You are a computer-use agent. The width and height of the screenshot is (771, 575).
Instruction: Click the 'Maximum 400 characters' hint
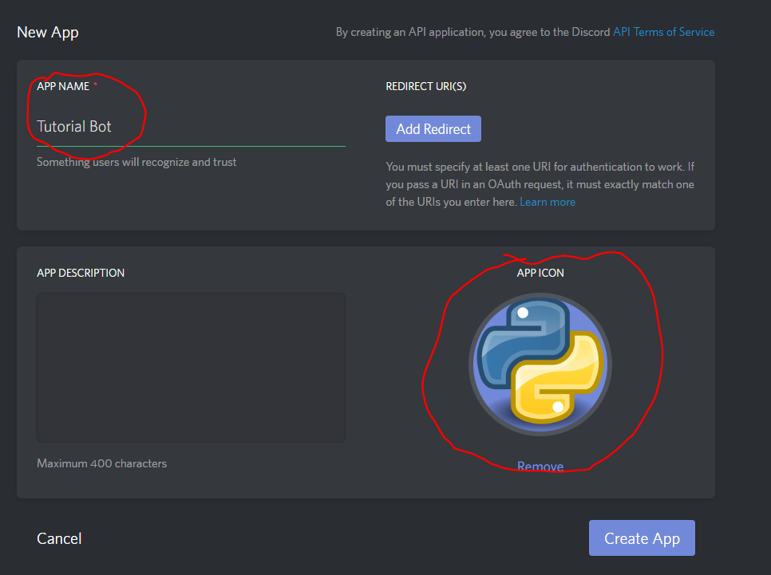coord(102,463)
